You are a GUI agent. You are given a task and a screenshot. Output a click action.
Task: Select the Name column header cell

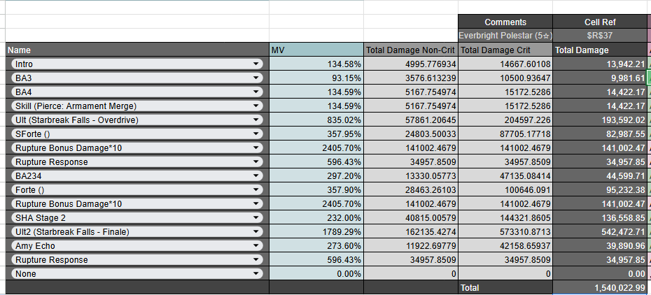click(137, 50)
